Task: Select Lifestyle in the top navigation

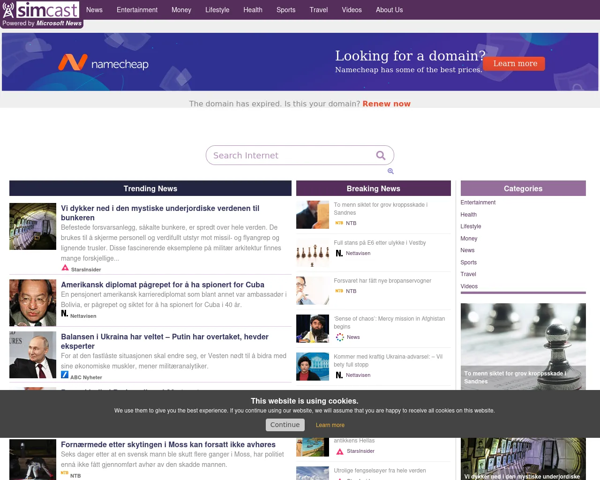Action: [x=217, y=10]
